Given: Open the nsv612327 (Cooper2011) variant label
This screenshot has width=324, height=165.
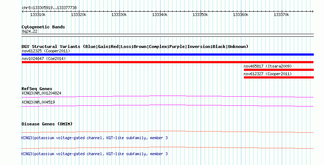Looking at the screenshot, I should (268, 74).
